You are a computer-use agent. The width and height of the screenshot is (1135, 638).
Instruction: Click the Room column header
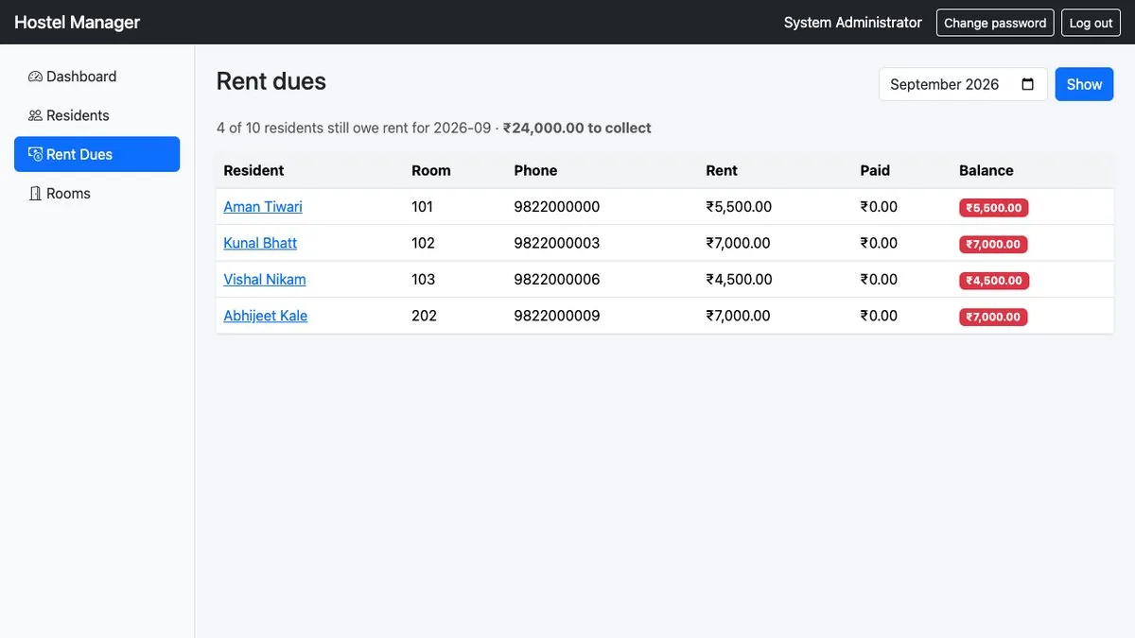[431, 170]
